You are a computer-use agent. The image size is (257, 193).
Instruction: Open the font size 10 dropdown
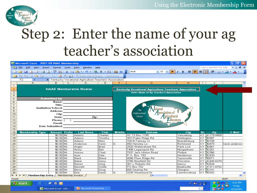pyautogui.click(x=167, y=72)
